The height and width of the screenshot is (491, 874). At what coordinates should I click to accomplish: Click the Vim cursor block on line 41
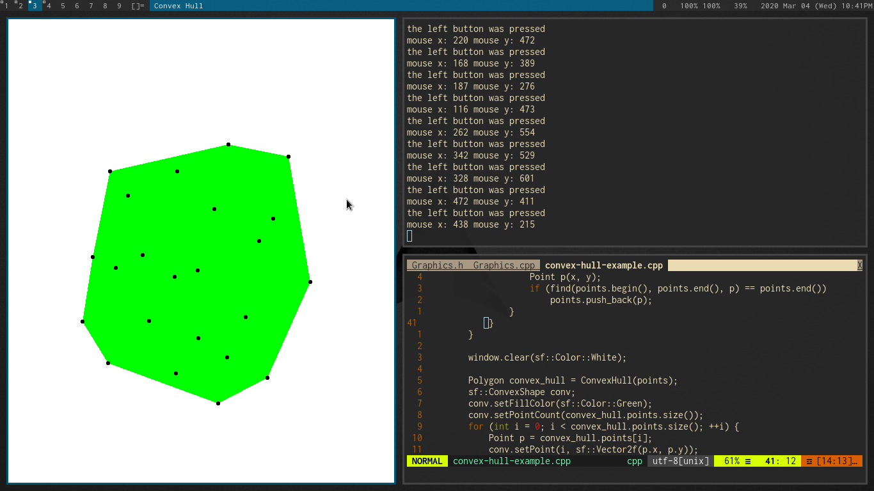pyautogui.click(x=486, y=323)
